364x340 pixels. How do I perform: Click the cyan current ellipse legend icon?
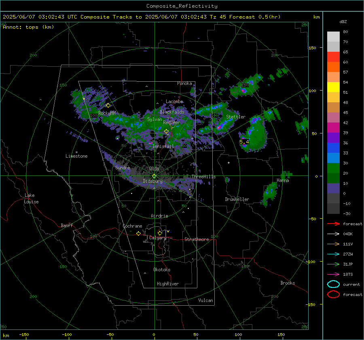pos(333,284)
